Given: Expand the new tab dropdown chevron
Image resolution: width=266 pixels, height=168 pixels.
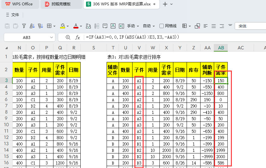Looking at the screenshot, I should [x=171, y=4].
